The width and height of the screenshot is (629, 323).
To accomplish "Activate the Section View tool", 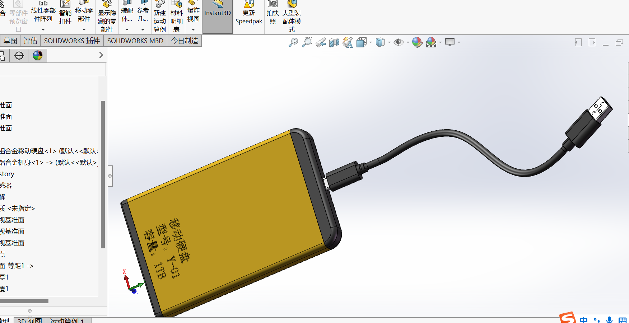I will [334, 42].
